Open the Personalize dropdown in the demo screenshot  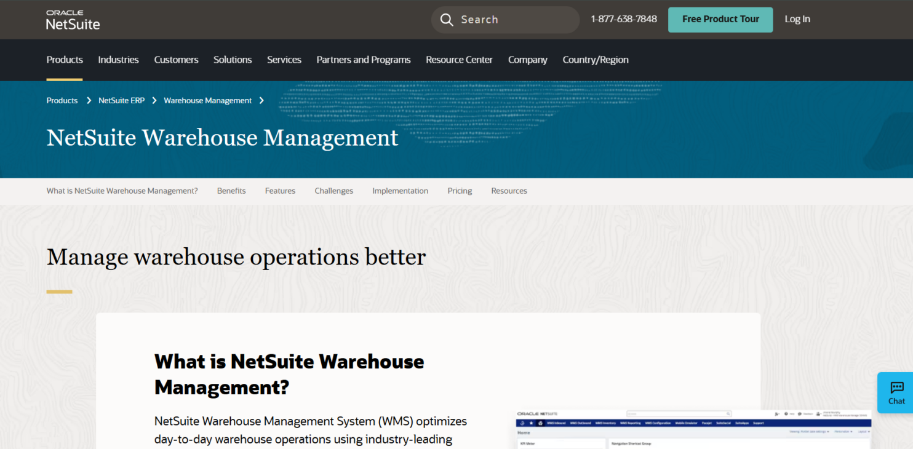pos(842,431)
